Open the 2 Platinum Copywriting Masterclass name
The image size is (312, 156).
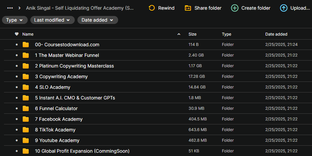click(74, 66)
